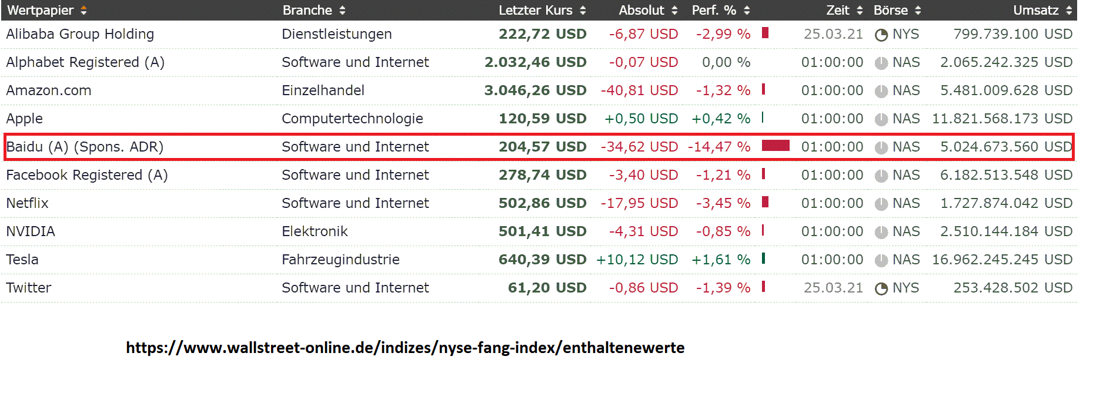
Task: Click the Alphabet Registered (A) link
Action: click(85, 62)
